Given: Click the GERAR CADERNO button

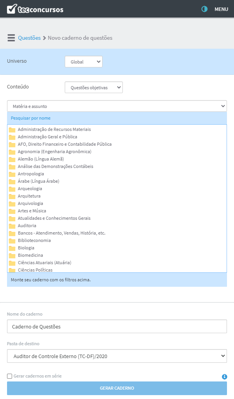Looking at the screenshot, I should pyautogui.click(x=117, y=388).
